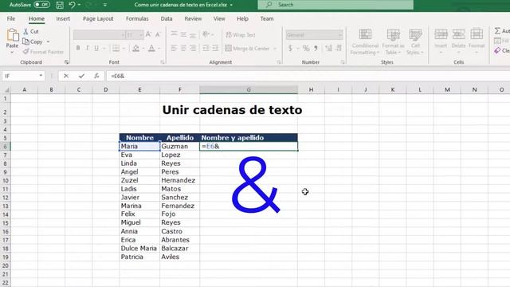
Task: Toggle Italic formatting
Action: click(x=87, y=48)
